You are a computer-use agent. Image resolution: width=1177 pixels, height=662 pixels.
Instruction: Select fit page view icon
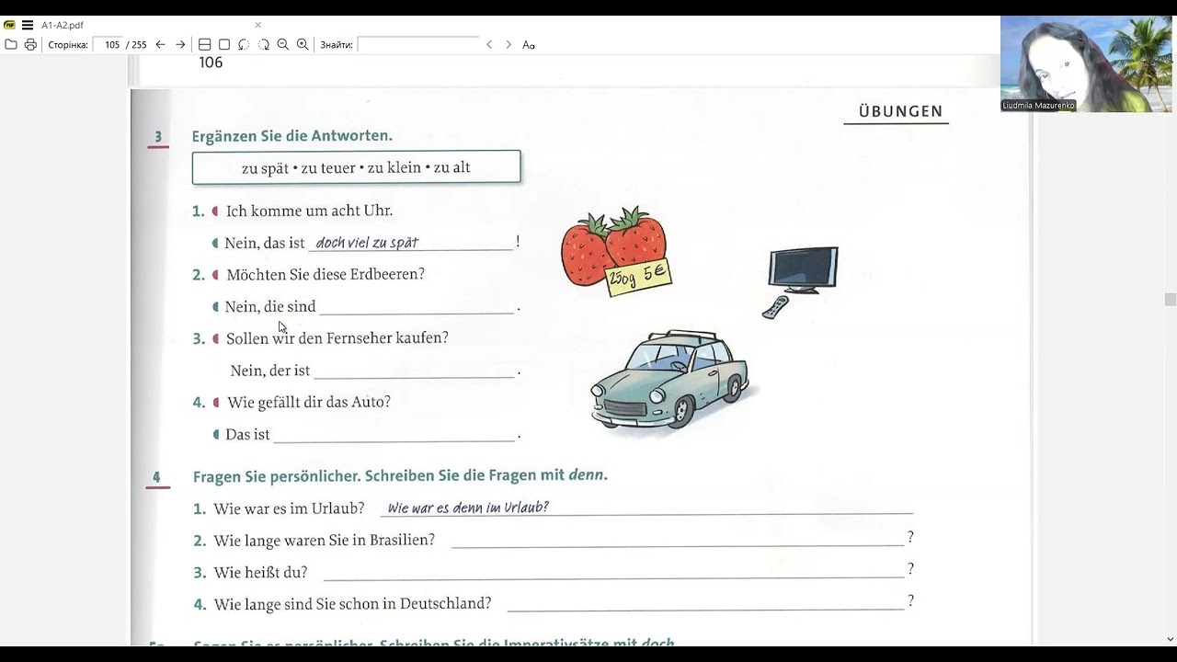click(x=224, y=44)
